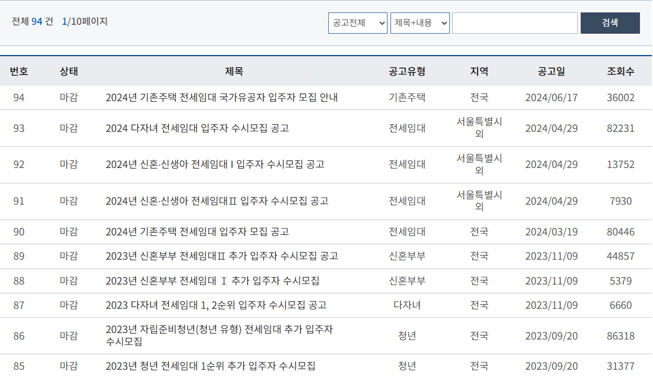Click the 검색 search button
The height and width of the screenshot is (378, 653).
coord(610,22)
